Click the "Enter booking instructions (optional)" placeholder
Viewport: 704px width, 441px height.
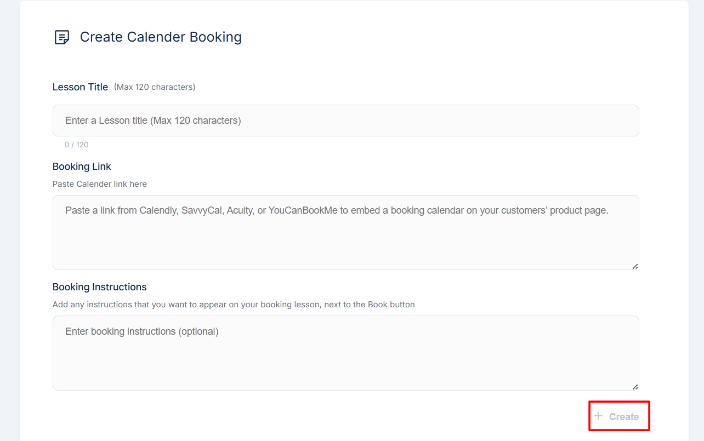pyautogui.click(x=142, y=331)
